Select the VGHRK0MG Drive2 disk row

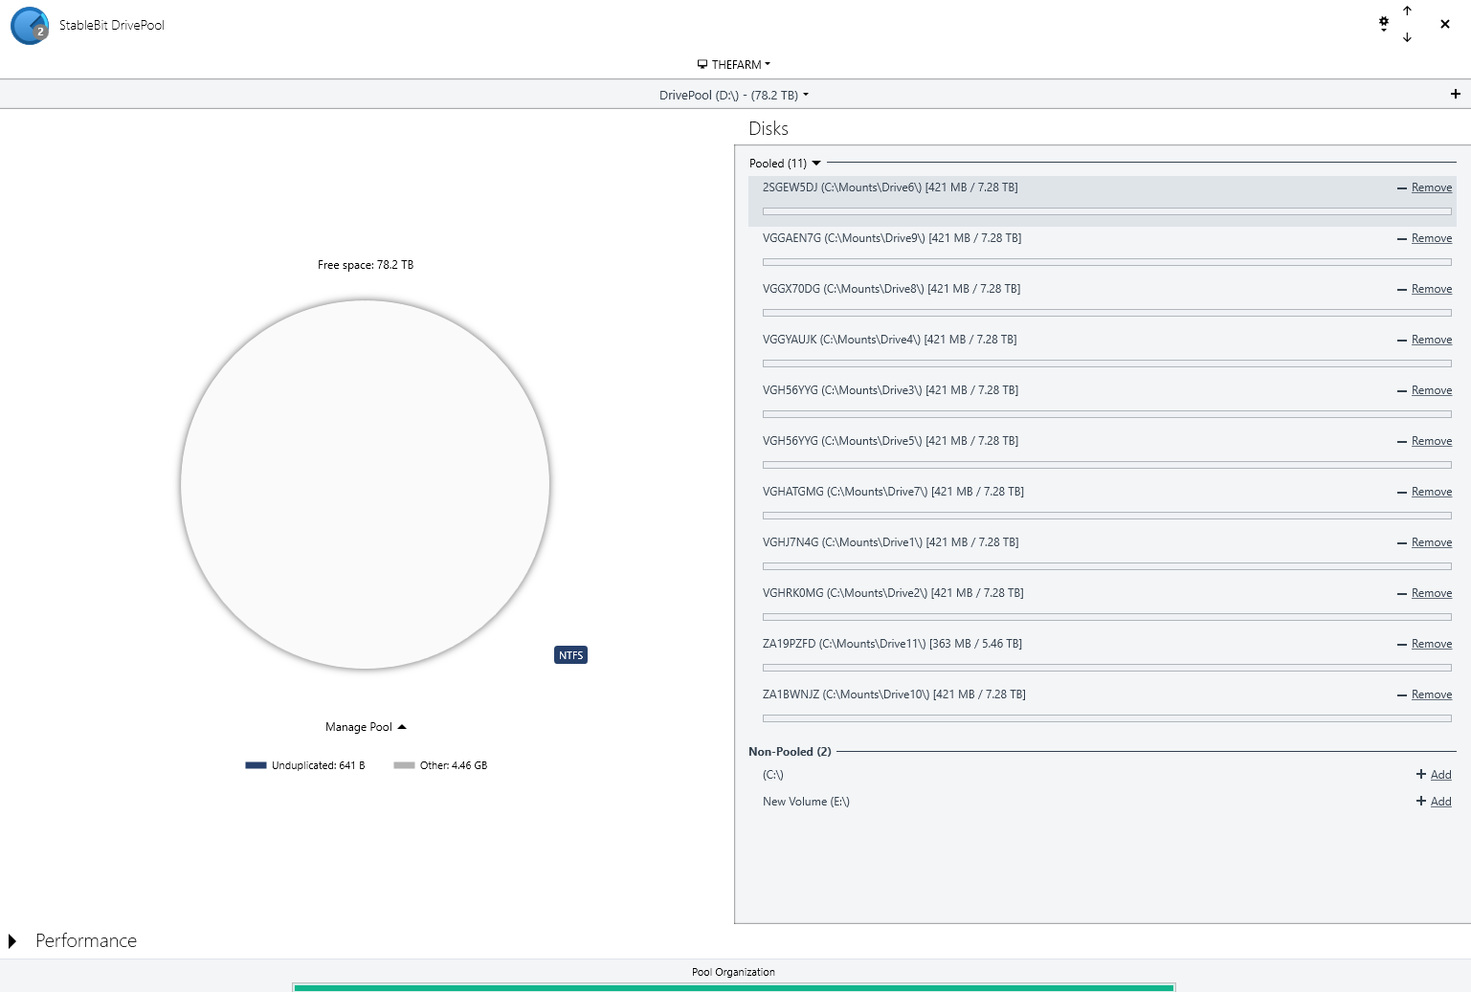(1103, 606)
